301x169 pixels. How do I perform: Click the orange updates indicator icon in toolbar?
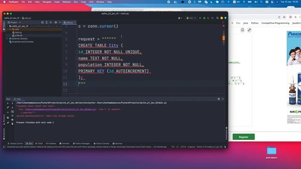tap(222, 18)
